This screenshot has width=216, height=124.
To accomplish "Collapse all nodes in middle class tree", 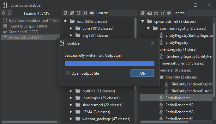I will [85, 13].
